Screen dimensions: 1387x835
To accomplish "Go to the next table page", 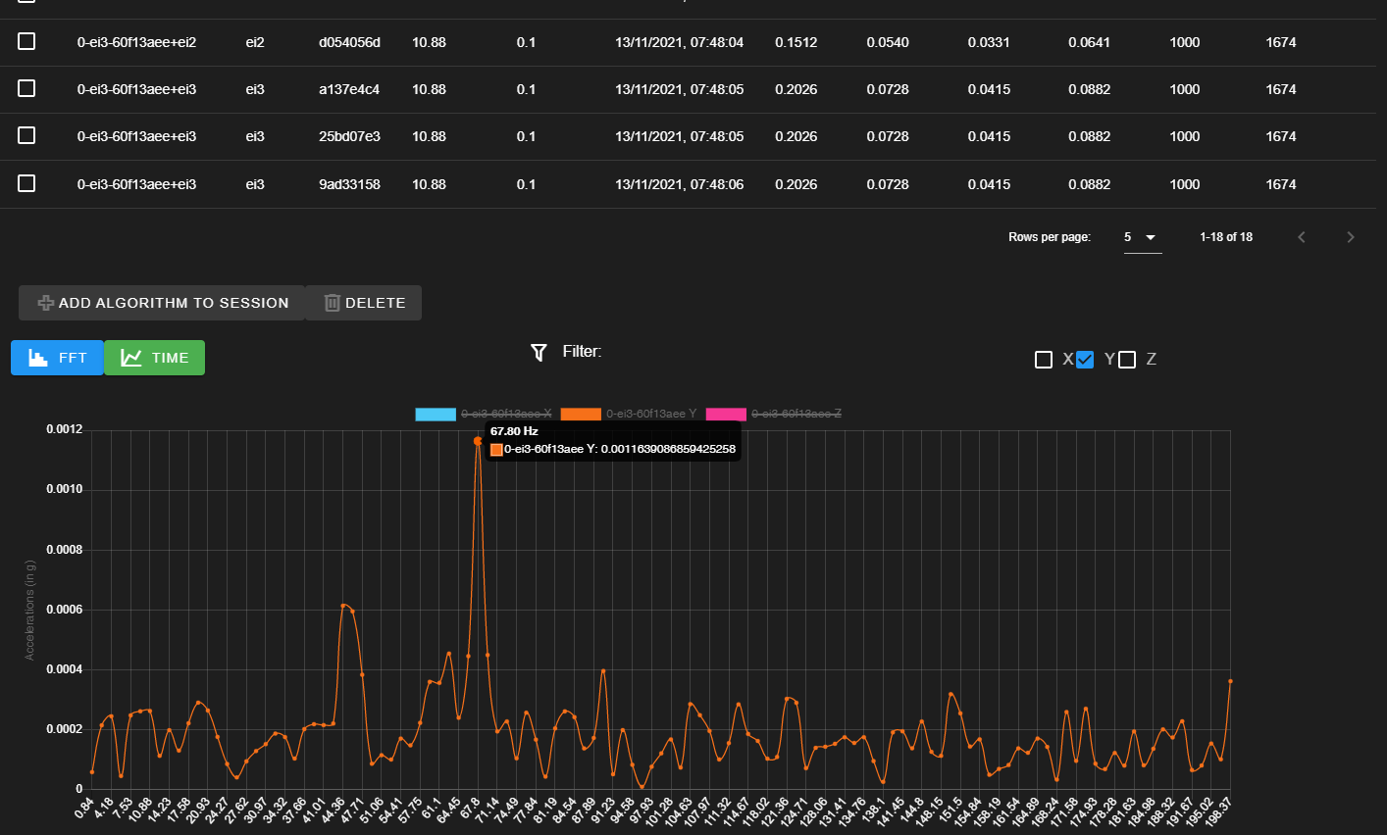I will (x=1351, y=237).
